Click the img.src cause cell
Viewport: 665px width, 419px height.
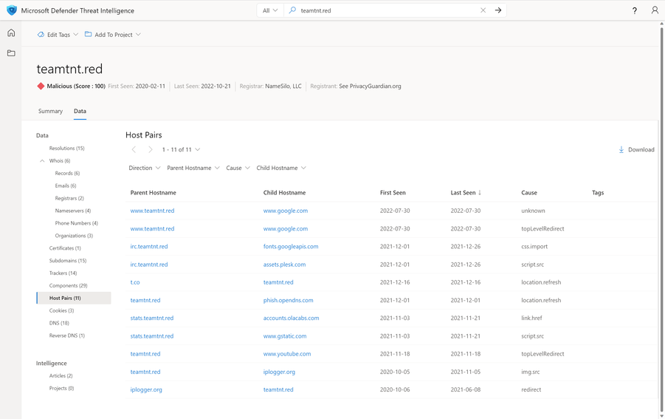click(x=531, y=372)
